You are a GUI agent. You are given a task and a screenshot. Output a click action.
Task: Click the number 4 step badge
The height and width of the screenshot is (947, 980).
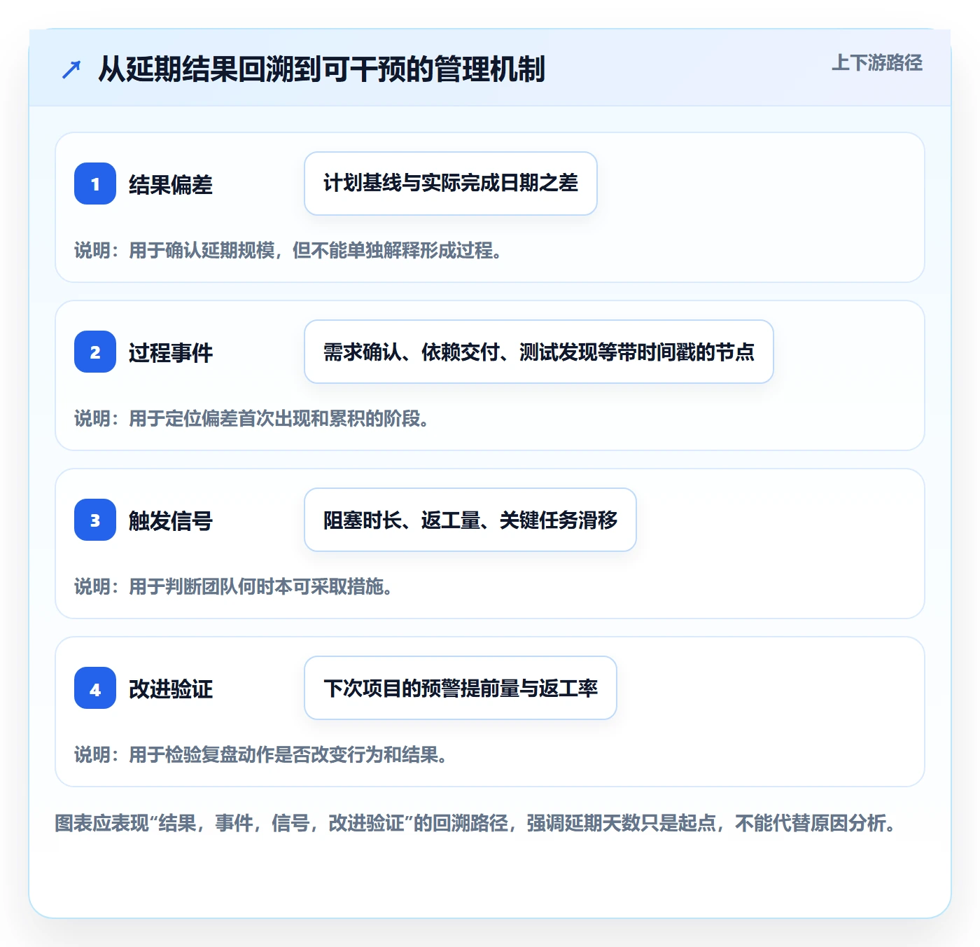pos(95,688)
